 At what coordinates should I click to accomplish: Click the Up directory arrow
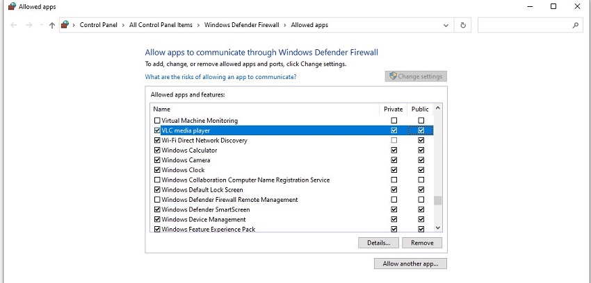click(x=52, y=25)
